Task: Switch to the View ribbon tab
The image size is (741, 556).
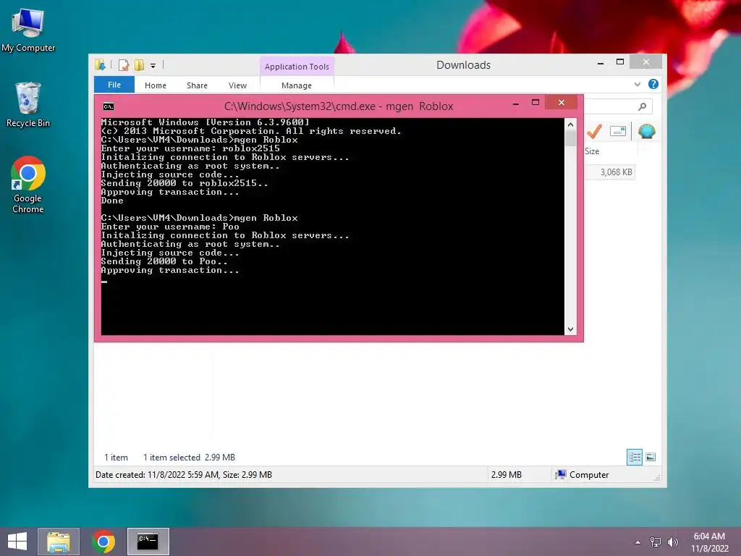Action: point(237,85)
